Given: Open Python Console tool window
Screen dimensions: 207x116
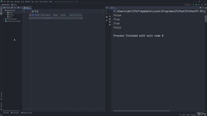Looking at the screenshot, I should tap(27, 113).
